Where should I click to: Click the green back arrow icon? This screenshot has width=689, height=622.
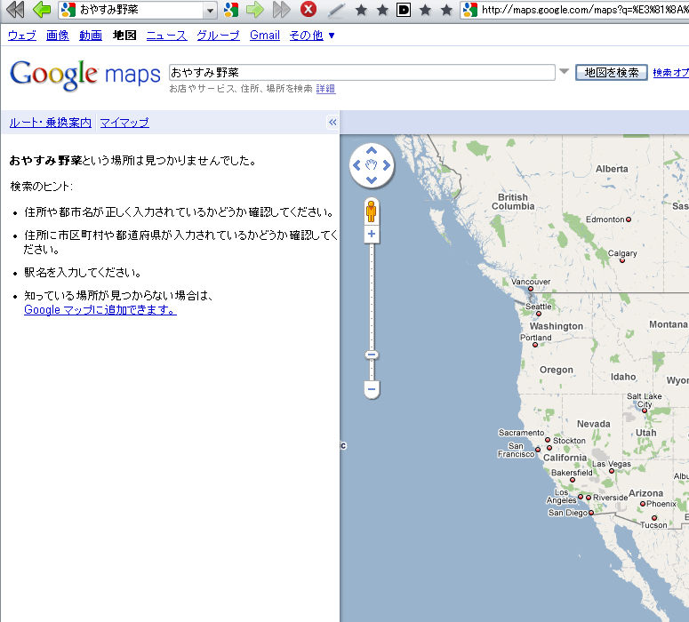pyautogui.click(x=42, y=9)
